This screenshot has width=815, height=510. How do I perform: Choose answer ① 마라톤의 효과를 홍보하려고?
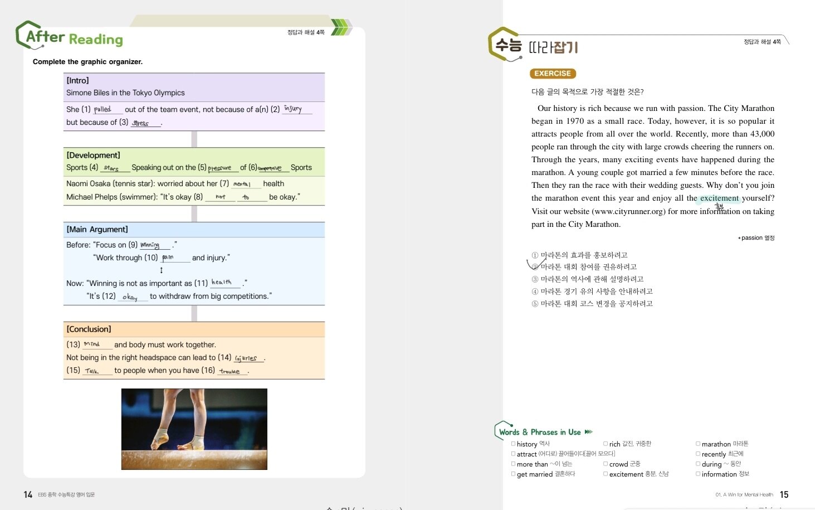(579, 255)
